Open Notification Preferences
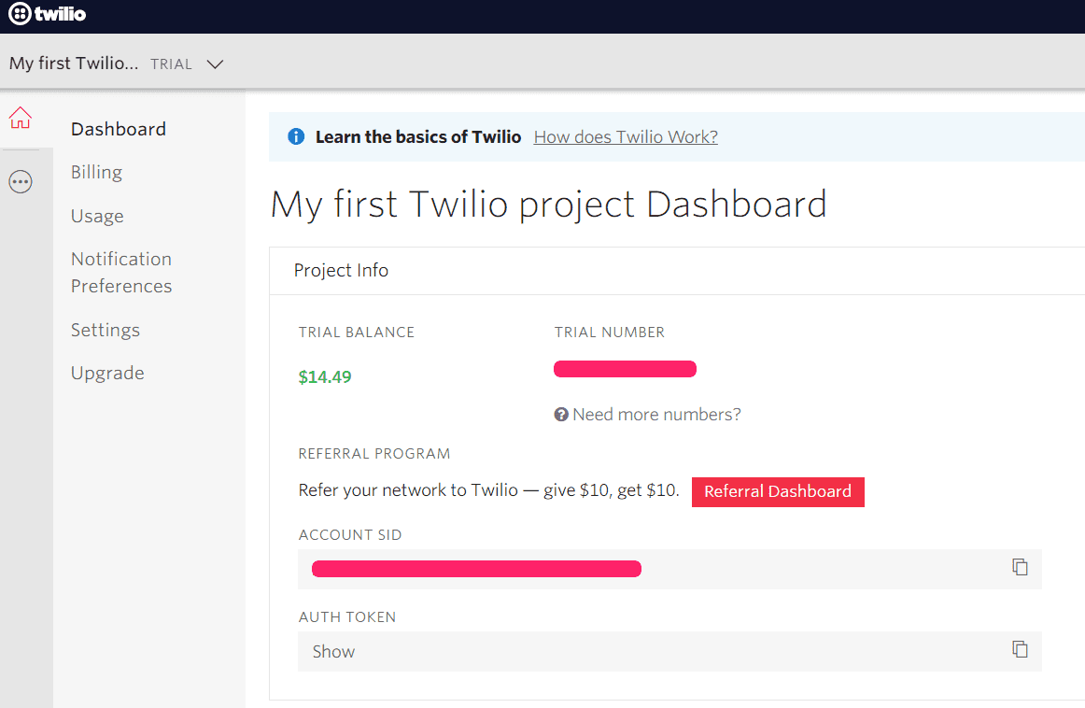 point(121,272)
